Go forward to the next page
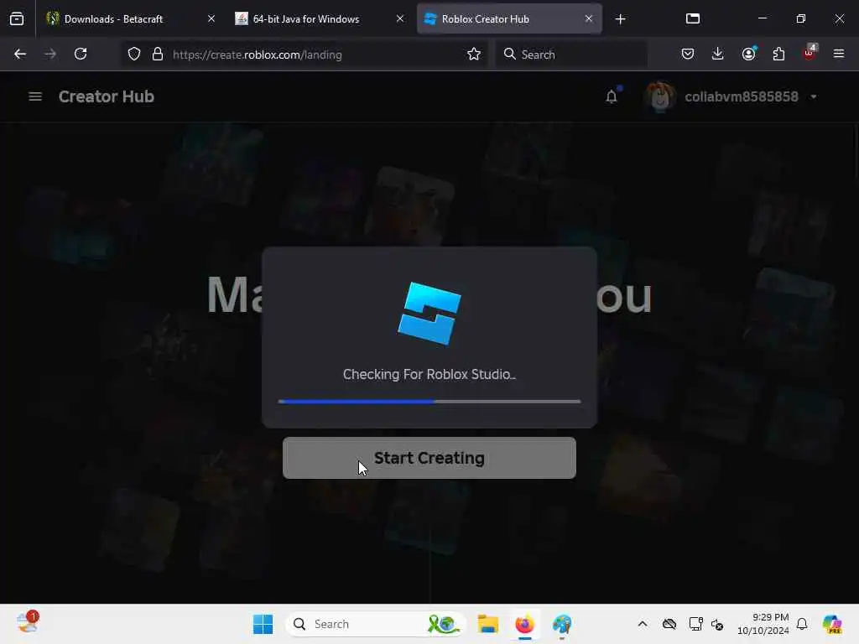The image size is (859, 644). tap(50, 55)
